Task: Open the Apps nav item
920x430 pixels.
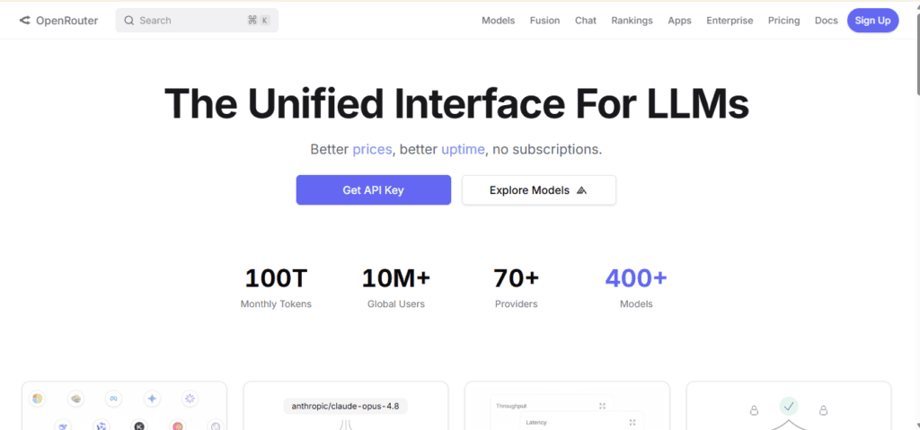Action: pyautogui.click(x=679, y=21)
